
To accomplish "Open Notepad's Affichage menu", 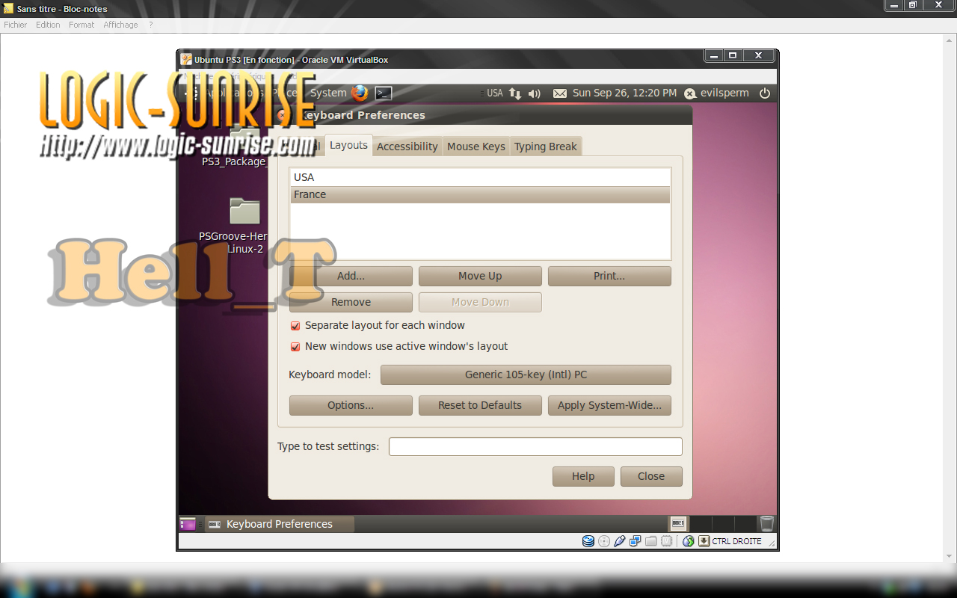I will pyautogui.click(x=120, y=25).
